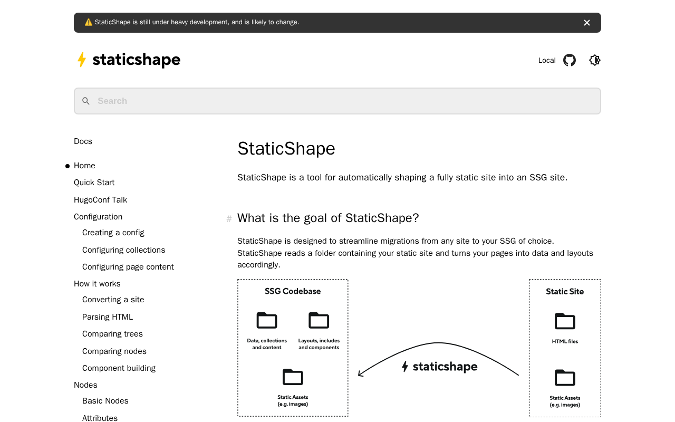675x422 pixels.
Task: Click the Docs sidebar heading
Action: (x=83, y=141)
